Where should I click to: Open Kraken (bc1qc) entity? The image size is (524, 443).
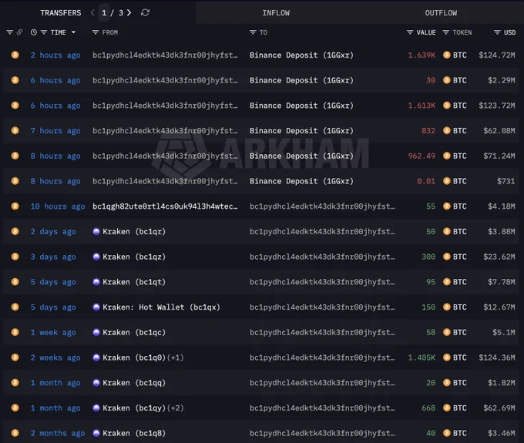click(134, 332)
